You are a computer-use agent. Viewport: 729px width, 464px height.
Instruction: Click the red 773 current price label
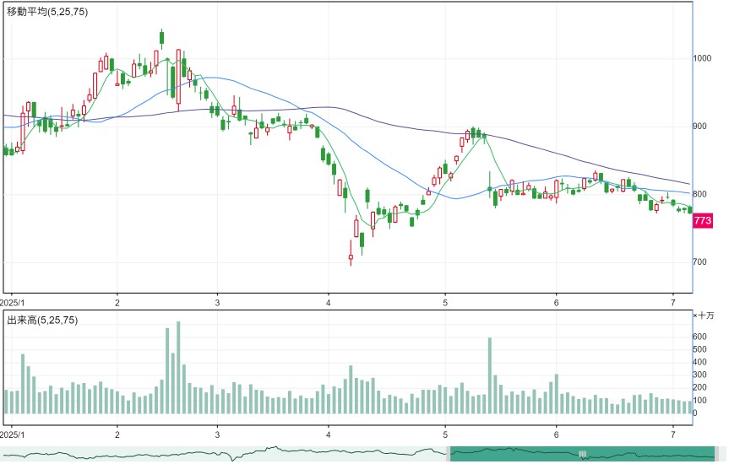703,220
